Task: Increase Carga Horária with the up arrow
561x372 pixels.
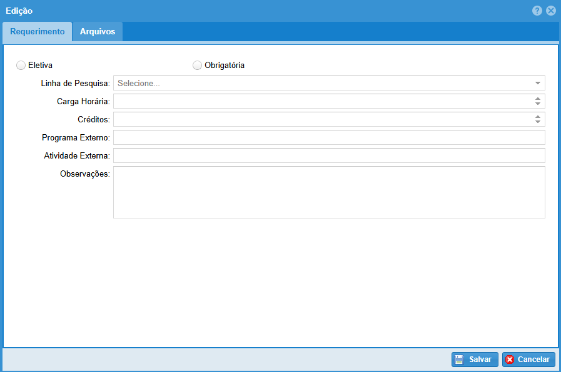Action: [538, 99]
